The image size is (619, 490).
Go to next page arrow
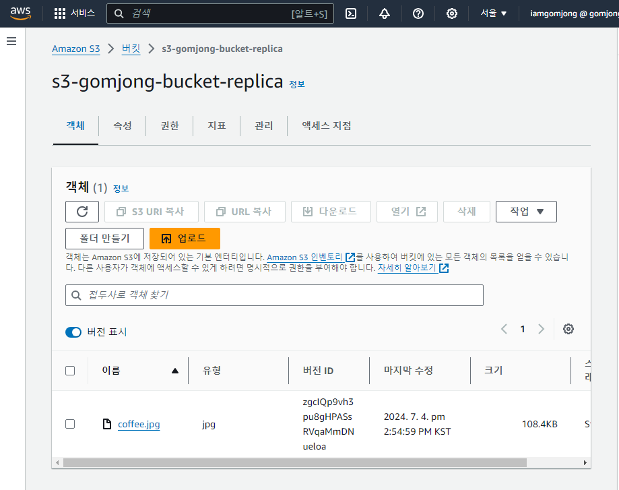(x=542, y=329)
